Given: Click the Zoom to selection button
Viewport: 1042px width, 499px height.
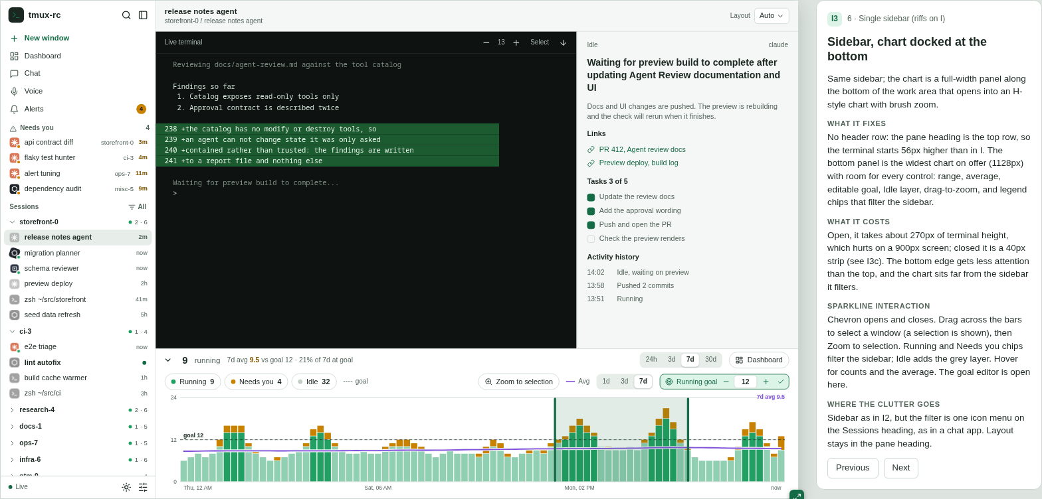Looking at the screenshot, I should [x=519, y=382].
